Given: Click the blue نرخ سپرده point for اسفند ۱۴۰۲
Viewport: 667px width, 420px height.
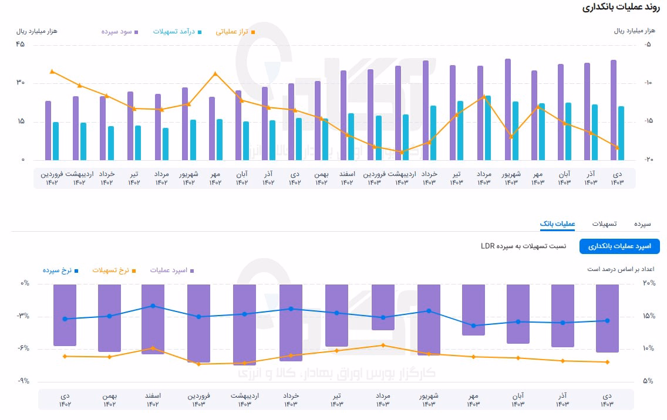Looking at the screenshot, I should click(153, 306).
